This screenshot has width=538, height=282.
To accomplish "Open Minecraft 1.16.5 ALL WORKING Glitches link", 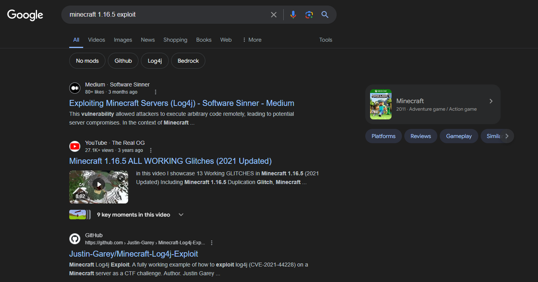I will (170, 161).
